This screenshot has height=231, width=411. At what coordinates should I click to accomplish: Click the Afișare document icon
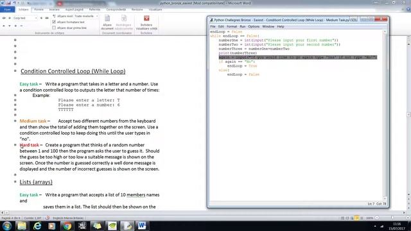click(x=107, y=19)
